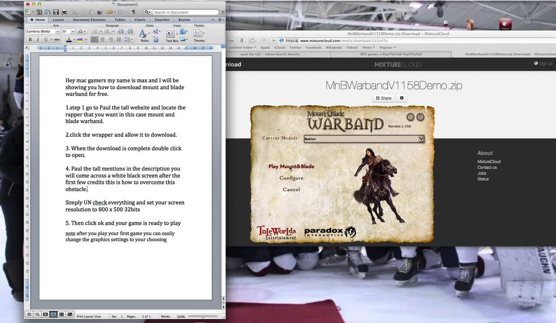The height and width of the screenshot is (323, 556).
Task: Switch to Draft view icon in status bar
Action: pos(29,315)
